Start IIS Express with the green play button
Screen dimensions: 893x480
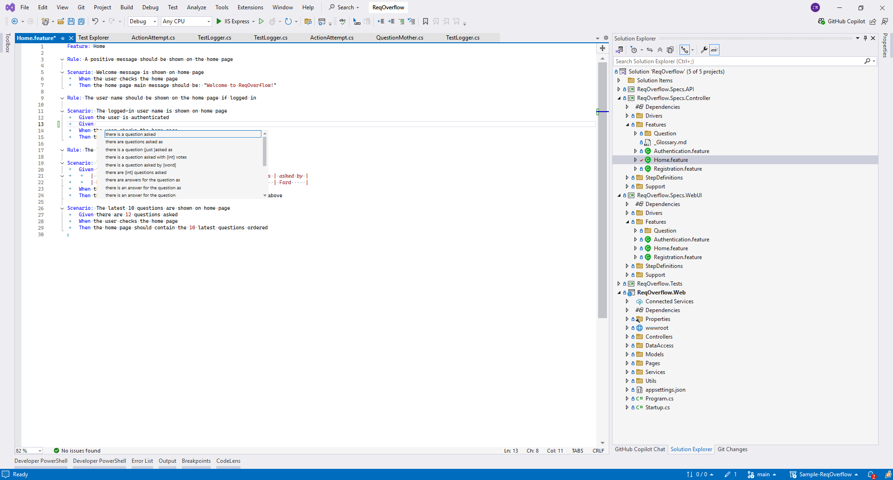pos(219,21)
